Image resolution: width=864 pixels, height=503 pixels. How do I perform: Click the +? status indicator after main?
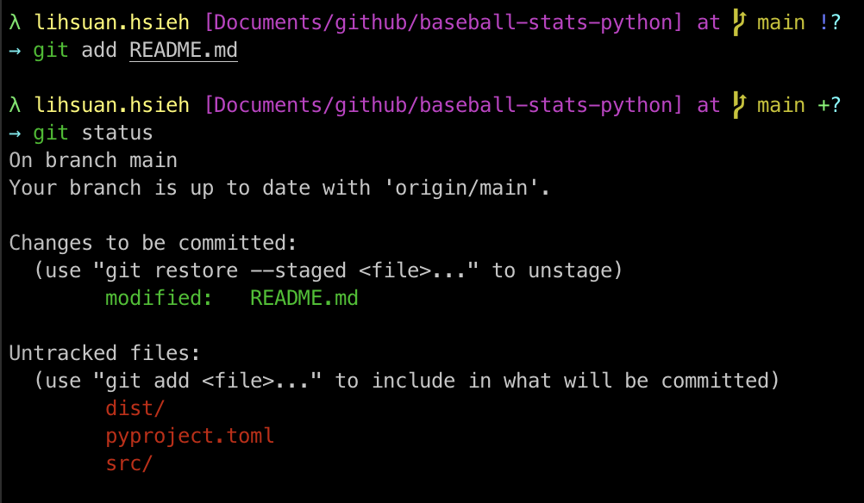830,105
